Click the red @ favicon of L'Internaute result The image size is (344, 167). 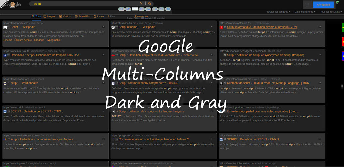(113, 55)
